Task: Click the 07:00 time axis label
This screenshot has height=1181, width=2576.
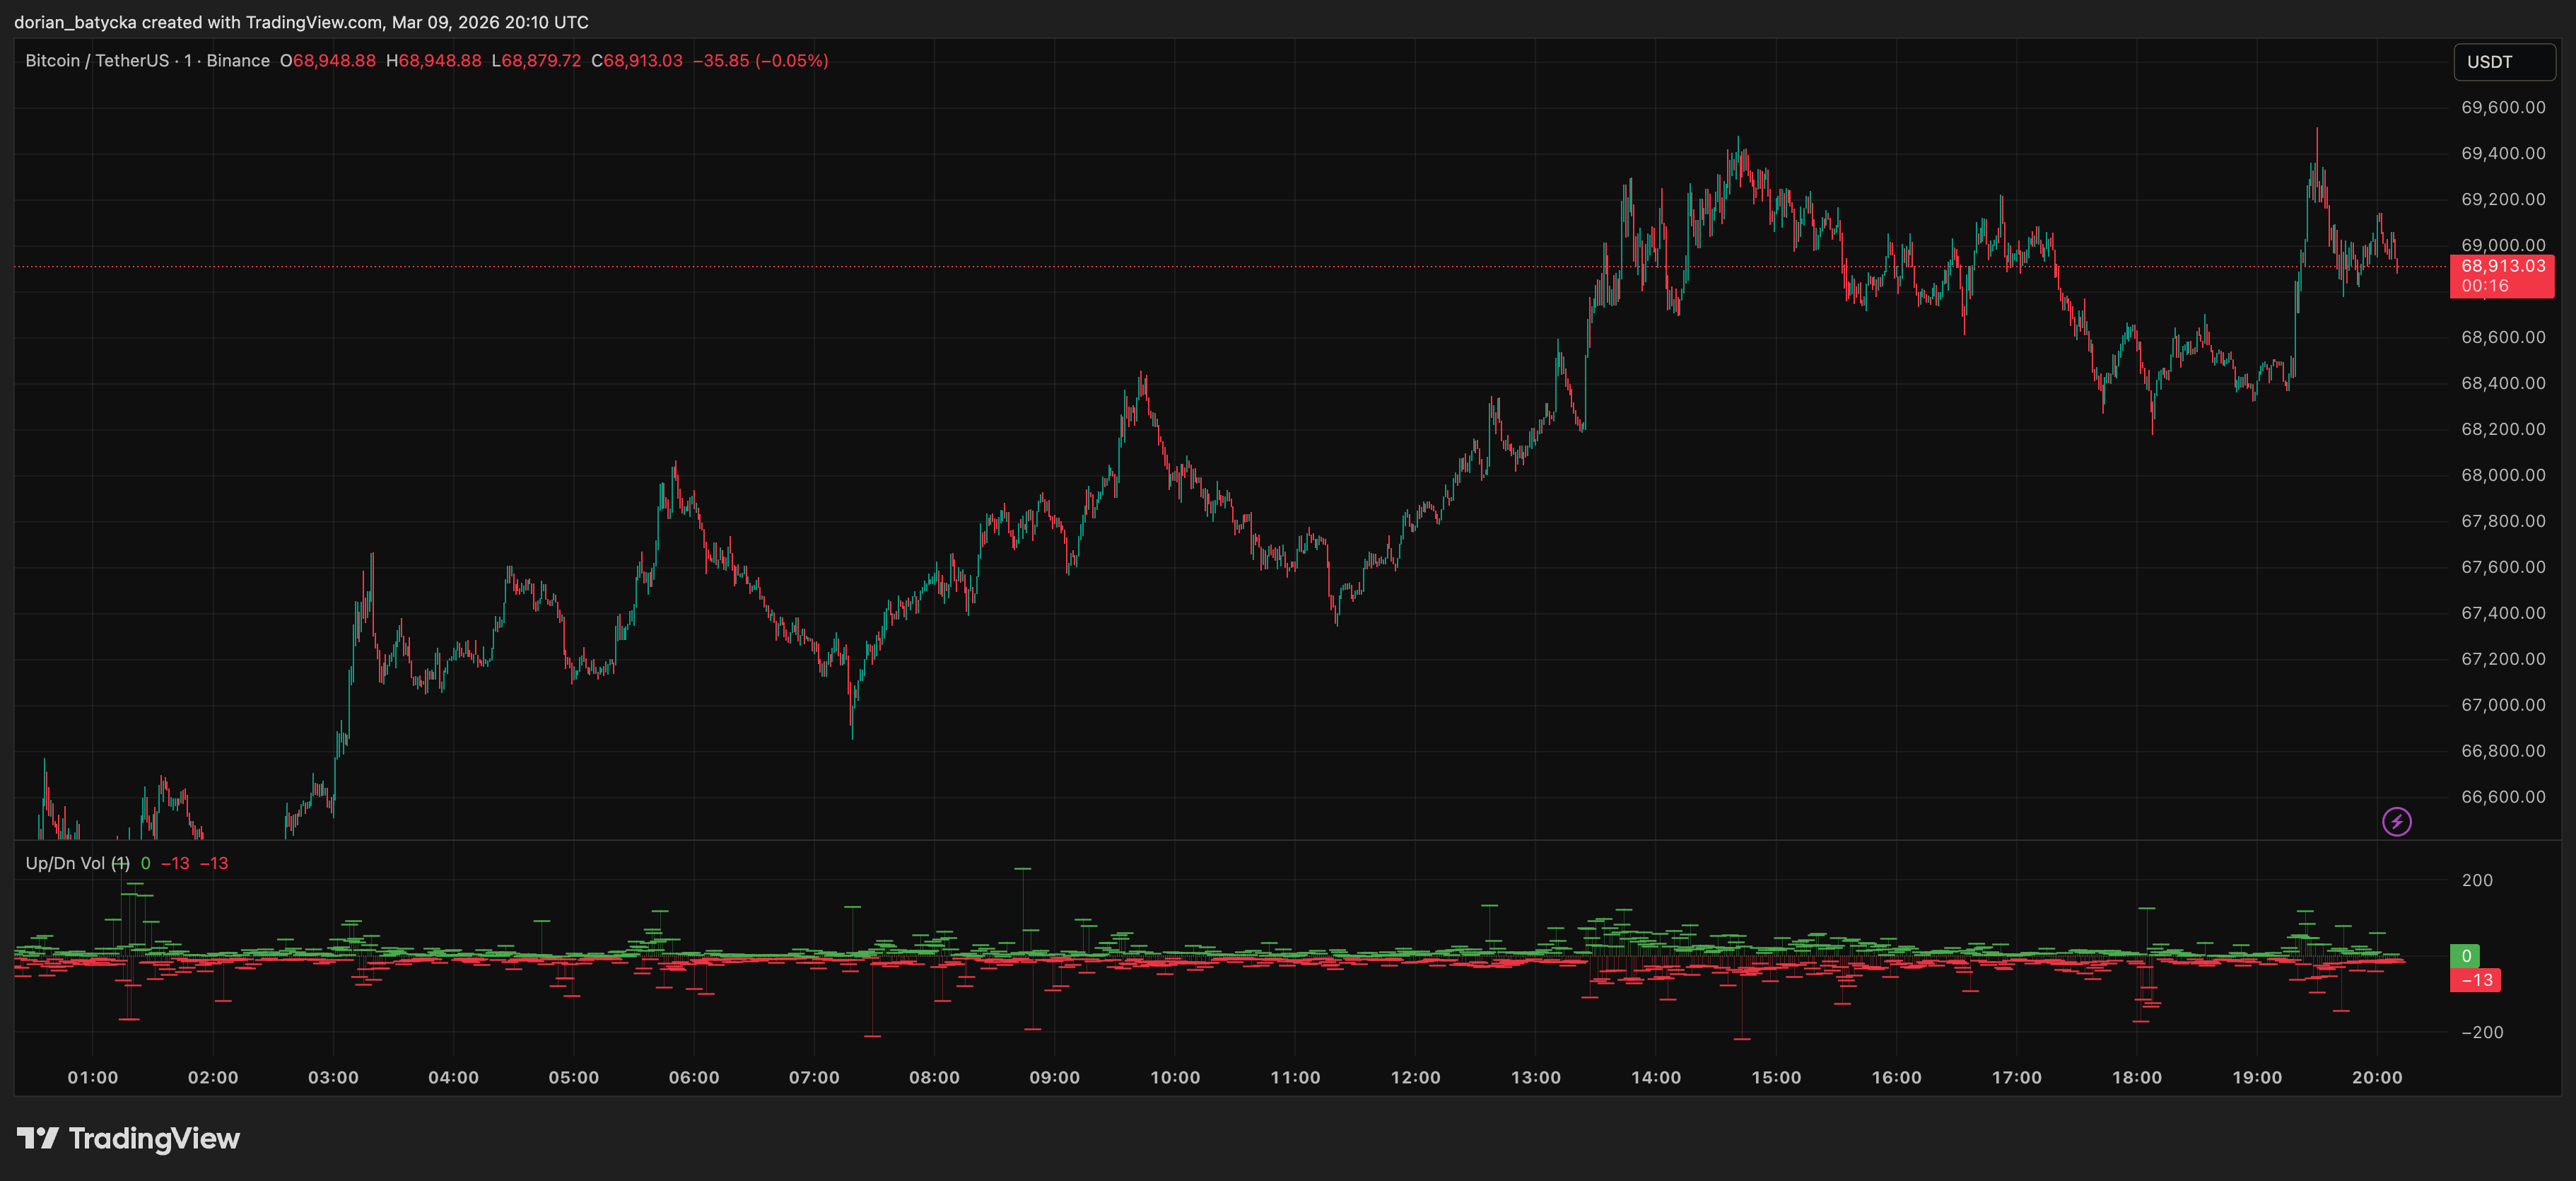Action: coord(814,1078)
